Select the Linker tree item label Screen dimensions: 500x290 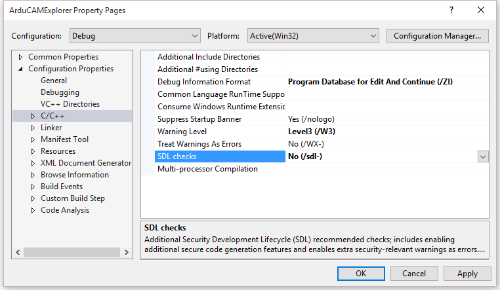tap(51, 128)
